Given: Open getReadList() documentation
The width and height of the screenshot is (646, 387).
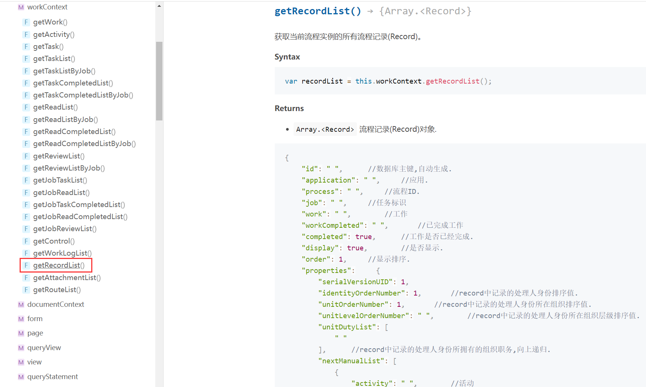Looking at the screenshot, I should pos(55,107).
